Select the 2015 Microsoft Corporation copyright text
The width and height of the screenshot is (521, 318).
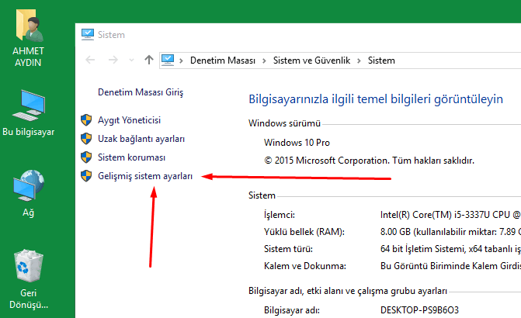369,161
